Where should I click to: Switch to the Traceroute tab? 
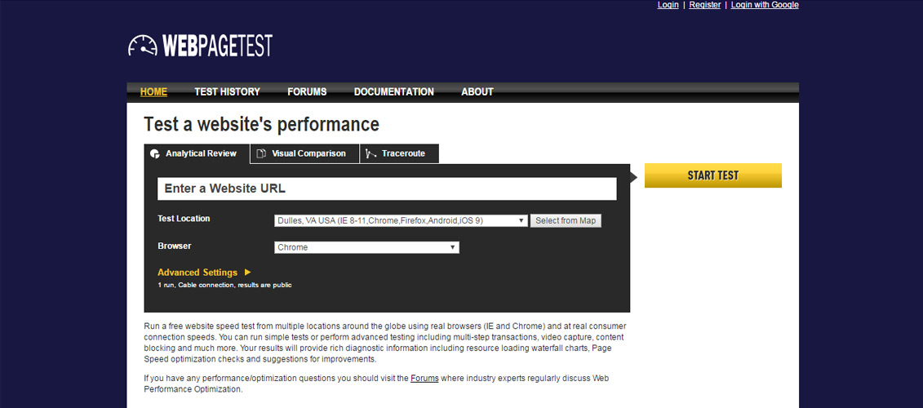pyautogui.click(x=399, y=153)
